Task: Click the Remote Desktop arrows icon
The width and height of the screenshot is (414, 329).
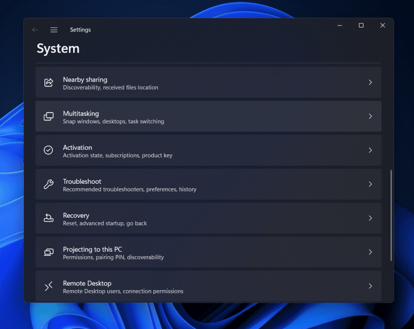Action: tap(49, 286)
